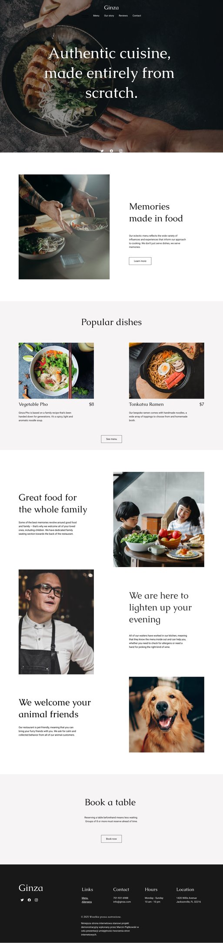
Task: Open the footer Menu link
Action: 85,898
